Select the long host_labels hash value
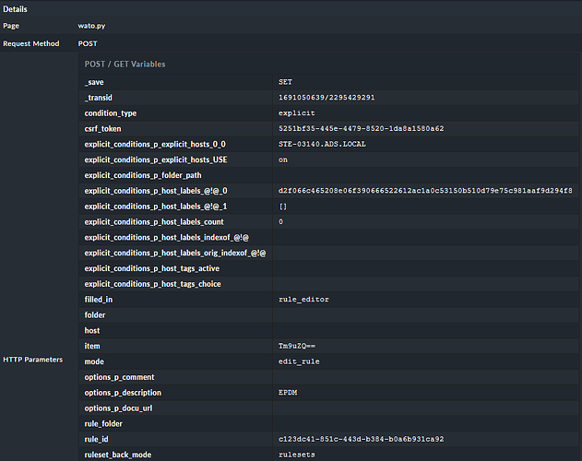Viewport: 582px width, 461px height. [x=424, y=191]
